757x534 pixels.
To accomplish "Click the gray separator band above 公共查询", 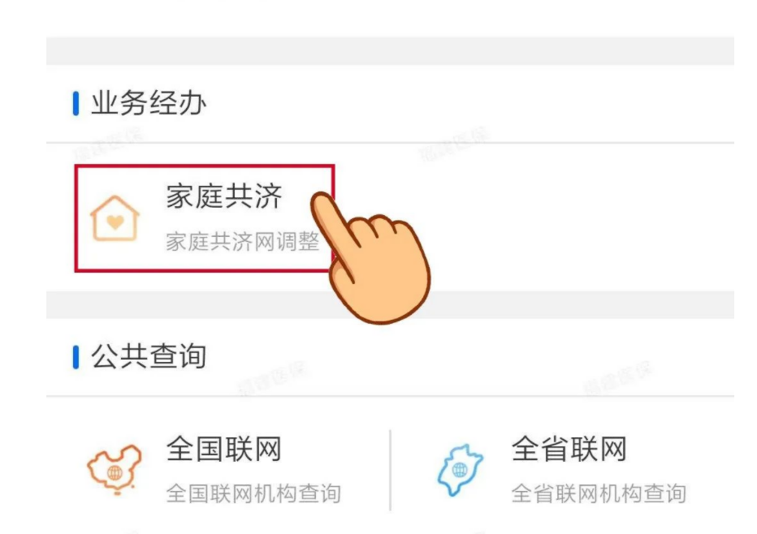I will 569,304.
